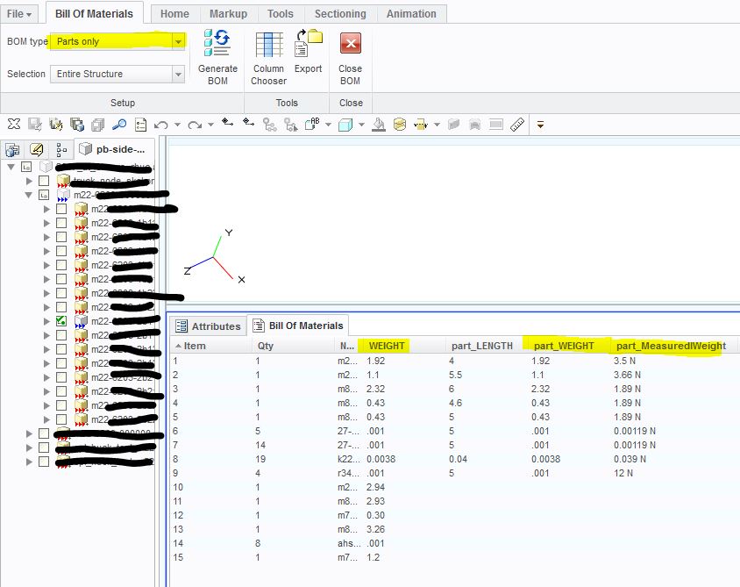Click the second move arrow diamond icon

(x=248, y=123)
